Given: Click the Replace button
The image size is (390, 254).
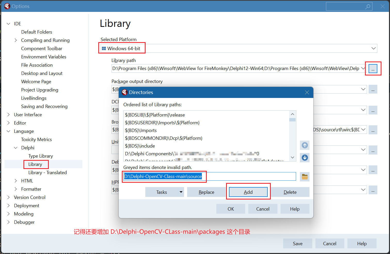Looking at the screenshot, I should (x=206, y=192).
